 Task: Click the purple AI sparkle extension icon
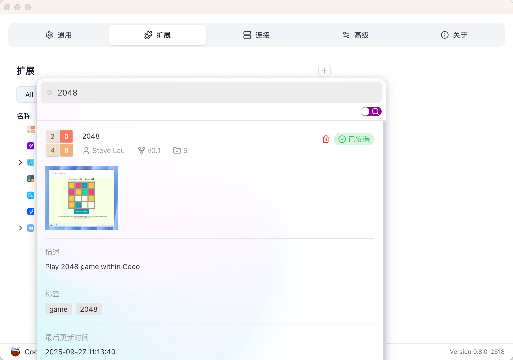tap(31, 146)
